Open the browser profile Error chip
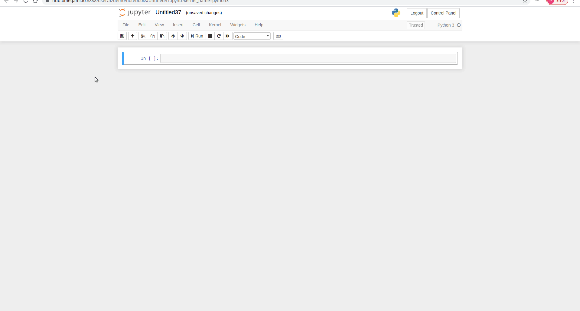580x311 pixels. (x=557, y=2)
